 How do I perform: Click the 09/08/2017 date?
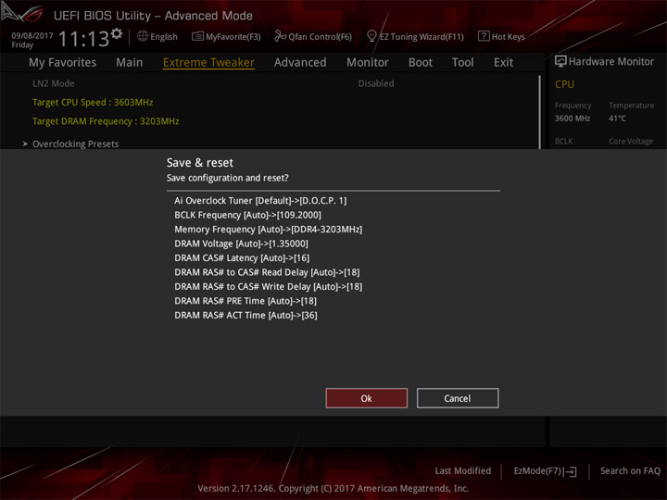coord(32,36)
